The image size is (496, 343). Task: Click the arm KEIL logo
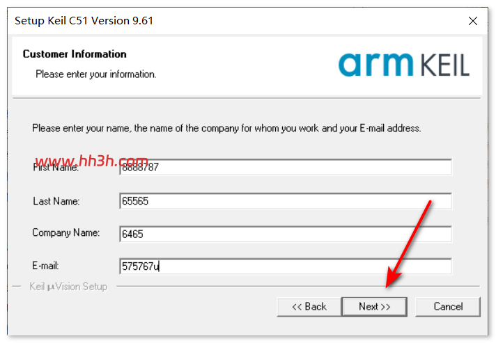404,65
